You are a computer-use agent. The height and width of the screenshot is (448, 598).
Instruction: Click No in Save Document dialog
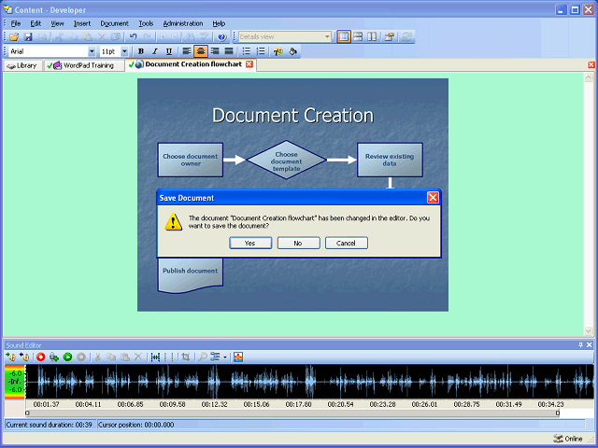click(x=298, y=243)
